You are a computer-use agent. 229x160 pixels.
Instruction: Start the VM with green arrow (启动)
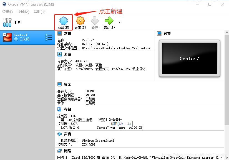109,21
